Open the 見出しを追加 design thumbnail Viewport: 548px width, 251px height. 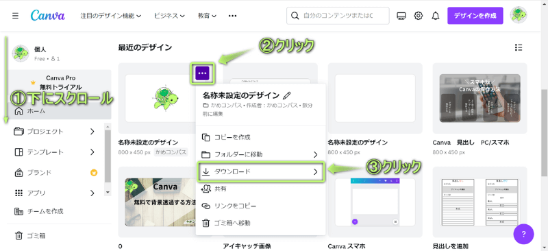(x=480, y=202)
